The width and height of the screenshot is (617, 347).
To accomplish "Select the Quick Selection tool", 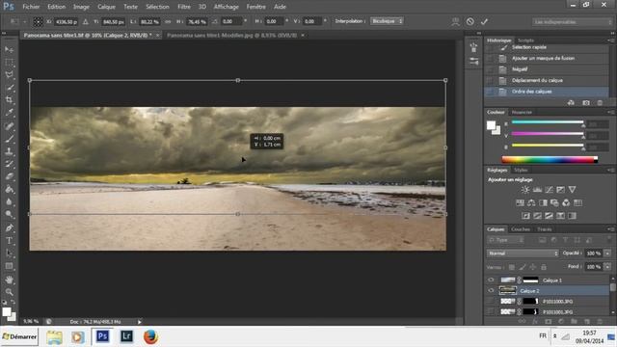I will 9,88.
